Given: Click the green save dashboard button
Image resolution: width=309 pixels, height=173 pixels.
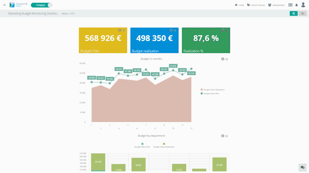Looking at the screenshot, I should [x=293, y=13].
